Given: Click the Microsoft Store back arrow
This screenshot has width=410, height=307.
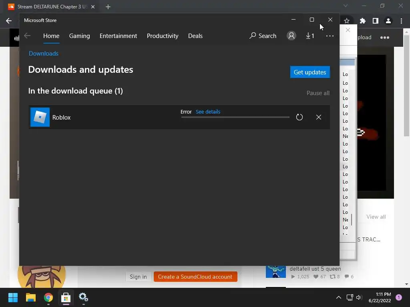Looking at the screenshot, I should click(x=27, y=36).
